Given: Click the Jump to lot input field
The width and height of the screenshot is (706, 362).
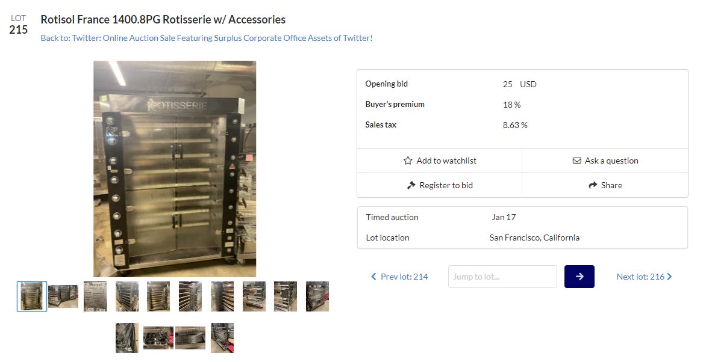Looking at the screenshot, I should [x=502, y=277].
